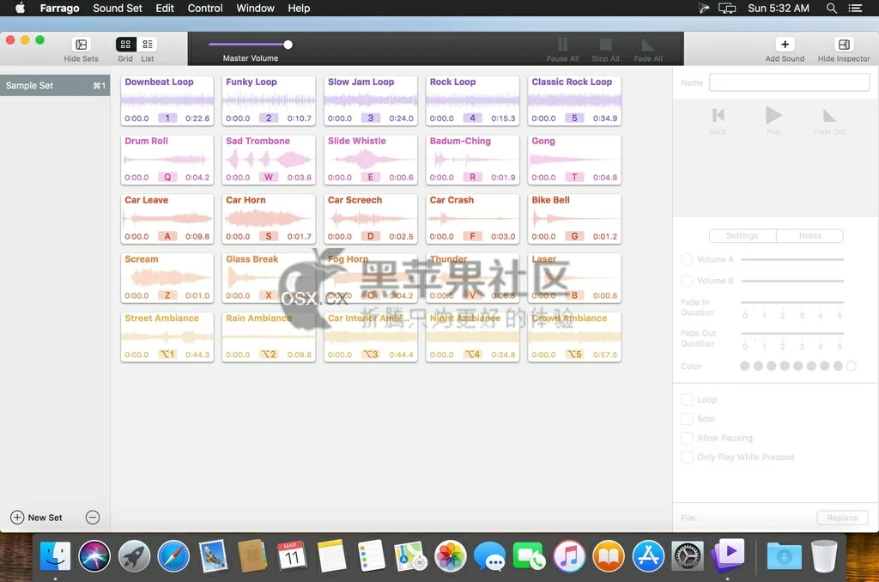Open Siri from the dock

(94, 556)
